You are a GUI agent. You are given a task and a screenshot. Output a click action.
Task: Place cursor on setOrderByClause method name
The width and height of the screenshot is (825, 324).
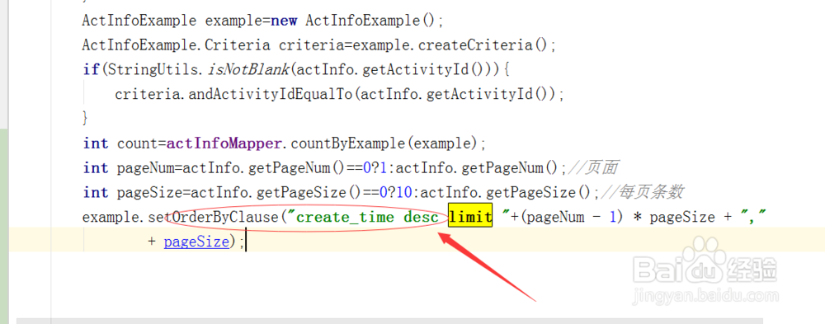(212, 217)
